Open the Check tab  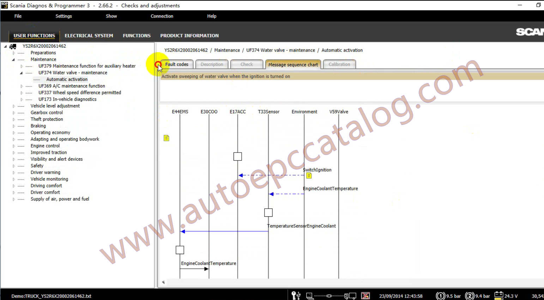[247, 64]
